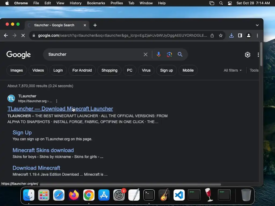The width and height of the screenshot is (275, 206).
Task: Open Chrome downloads icon
Action: click(x=231, y=36)
